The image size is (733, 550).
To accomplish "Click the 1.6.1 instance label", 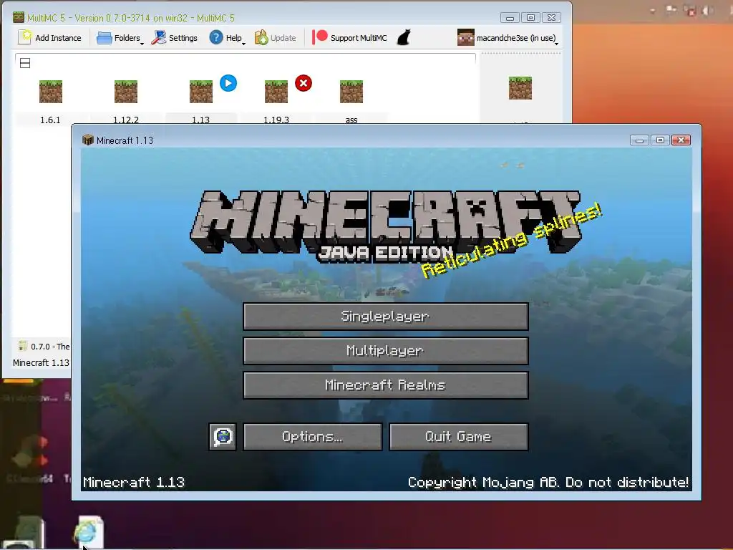I will (51, 120).
